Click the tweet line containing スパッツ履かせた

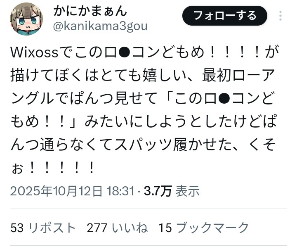[143, 145]
